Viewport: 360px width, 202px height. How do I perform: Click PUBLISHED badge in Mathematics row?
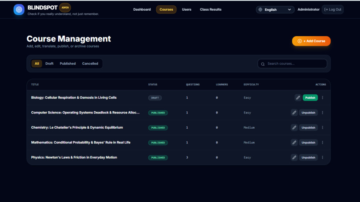(x=158, y=143)
